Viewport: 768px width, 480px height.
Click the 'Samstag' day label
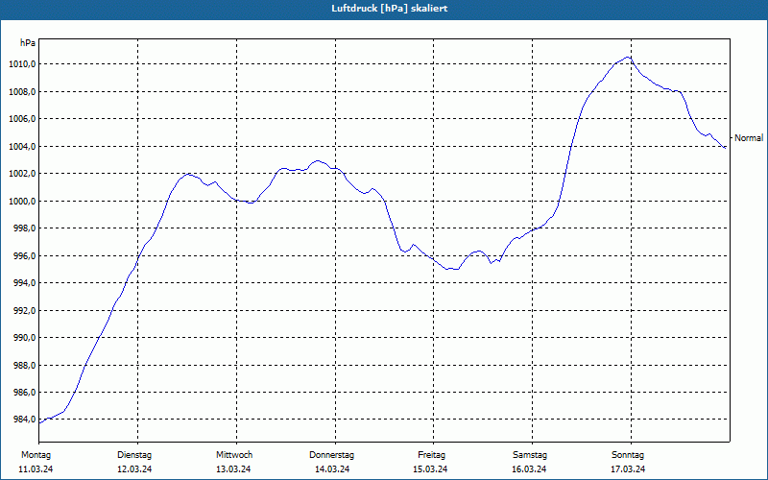[530, 455]
